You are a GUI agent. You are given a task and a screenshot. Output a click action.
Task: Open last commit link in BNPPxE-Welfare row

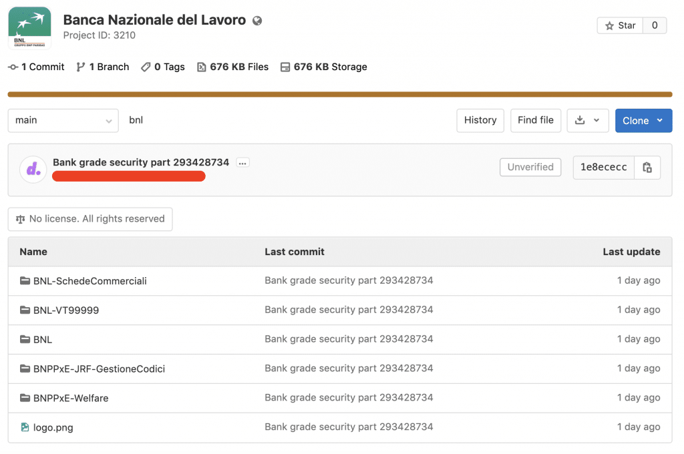(349, 397)
